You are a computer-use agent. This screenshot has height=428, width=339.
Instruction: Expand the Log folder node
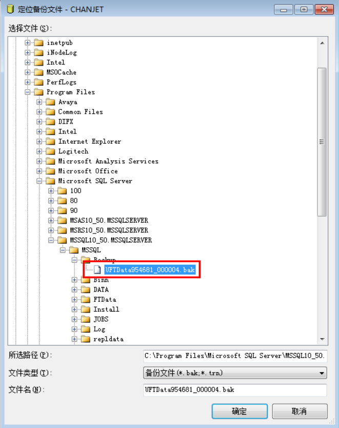[x=74, y=329]
